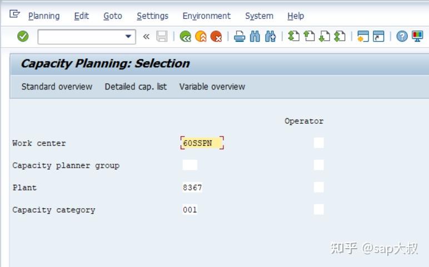Click the Capacity planner group input field

(x=190, y=165)
